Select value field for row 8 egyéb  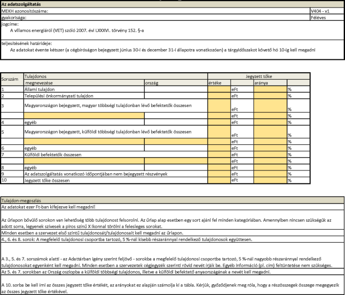[219, 167]
